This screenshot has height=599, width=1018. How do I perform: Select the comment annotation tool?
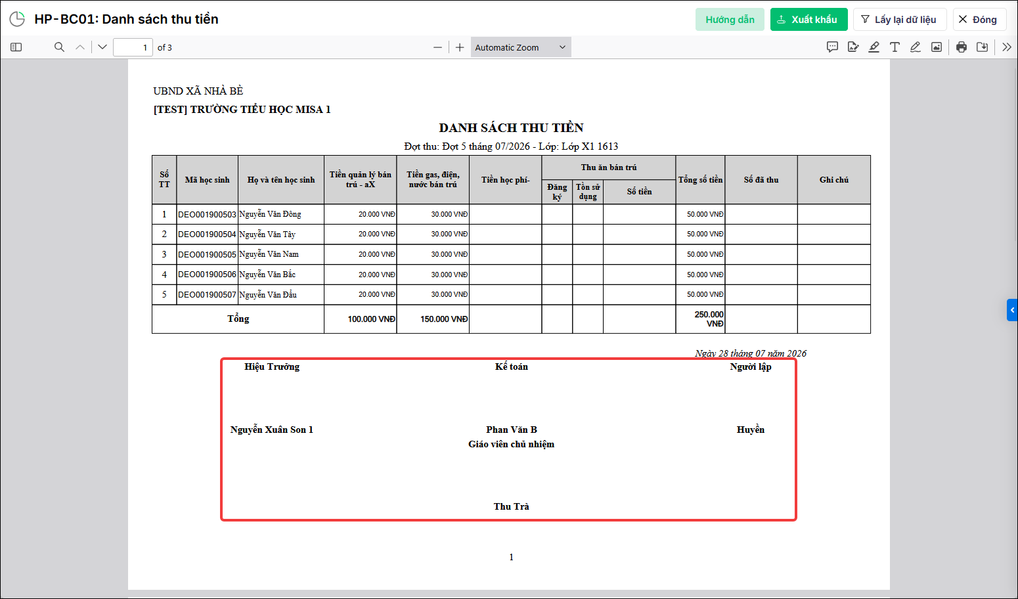[x=832, y=47]
